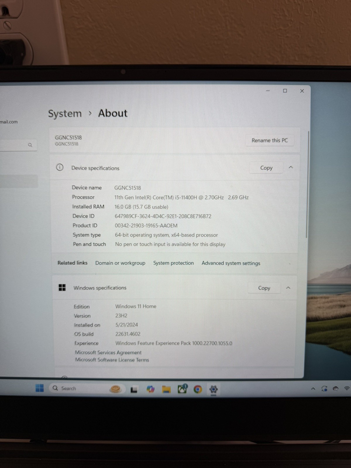Select the Installed on date 5/21/2024
Image resolution: width=351 pixels, height=468 pixels.
click(127, 325)
